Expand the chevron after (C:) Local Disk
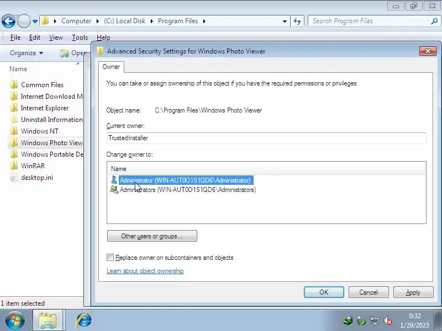Screen dimensions: 442x331 [x=151, y=21]
